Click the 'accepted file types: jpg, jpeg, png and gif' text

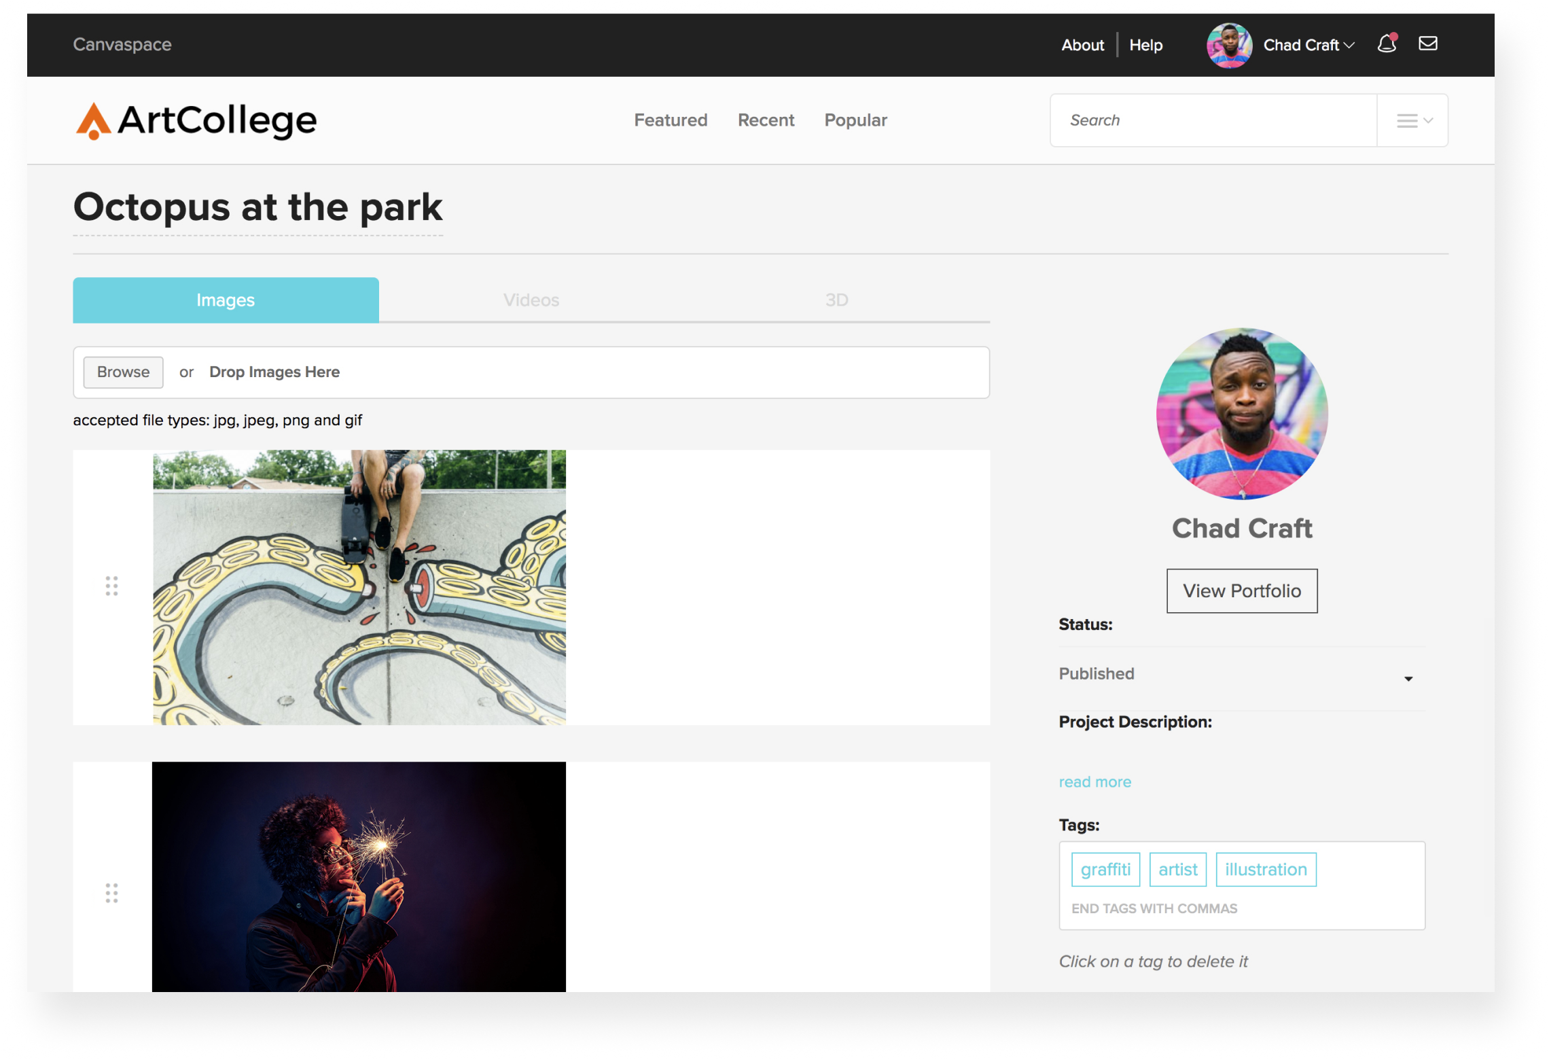coord(217,421)
